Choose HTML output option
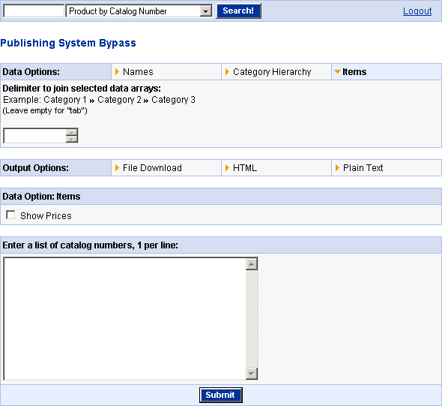Viewport: 442px width, 406px height. pos(245,167)
